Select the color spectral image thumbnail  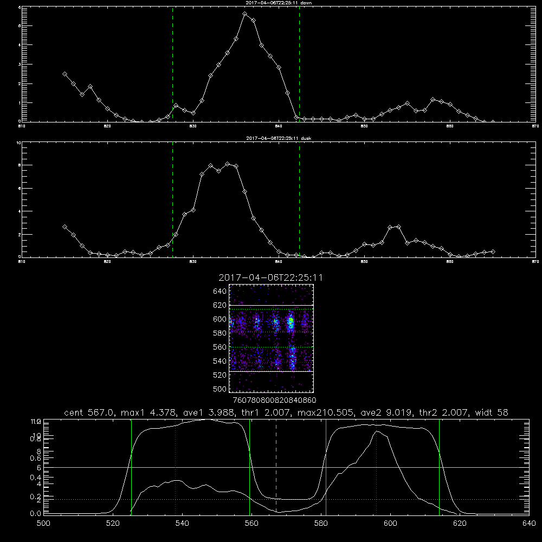(x=271, y=338)
